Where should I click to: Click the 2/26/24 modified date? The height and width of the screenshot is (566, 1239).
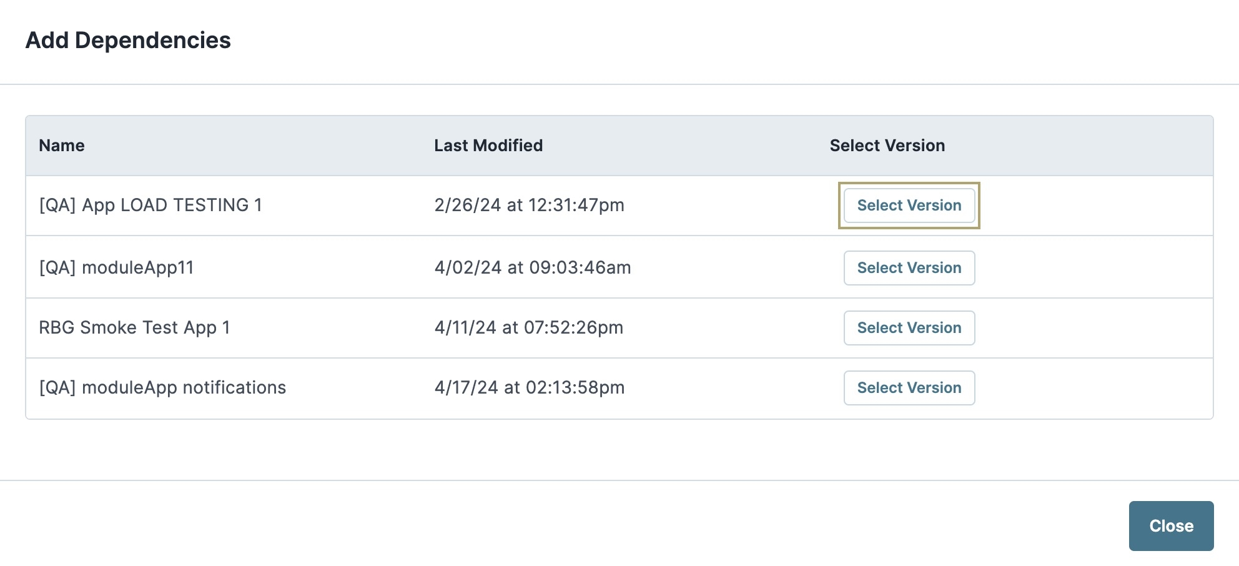pos(468,206)
